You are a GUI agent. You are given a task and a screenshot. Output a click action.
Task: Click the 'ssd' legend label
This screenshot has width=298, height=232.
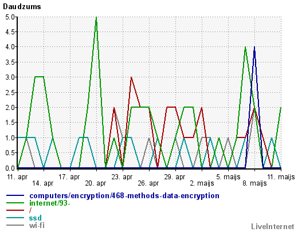point(36,218)
